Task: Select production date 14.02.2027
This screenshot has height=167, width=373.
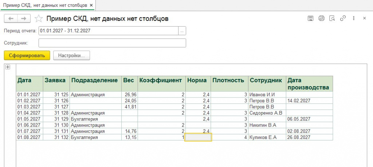Action: coord(309,101)
